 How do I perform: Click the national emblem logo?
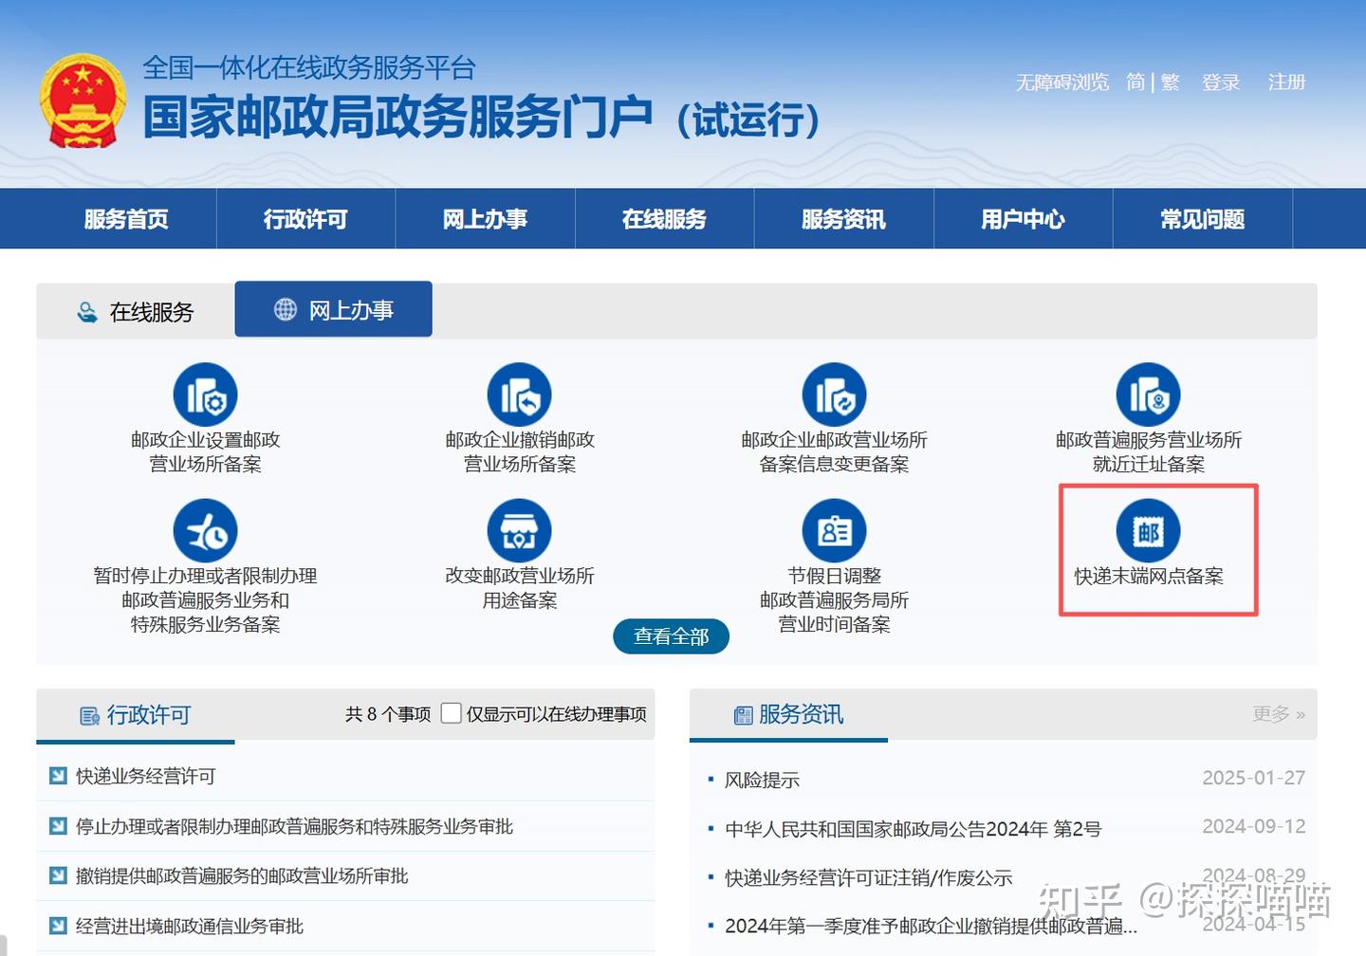pos(83,101)
